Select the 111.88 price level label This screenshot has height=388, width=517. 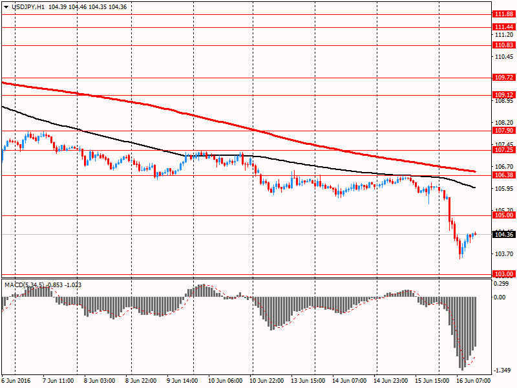pyautogui.click(x=504, y=14)
